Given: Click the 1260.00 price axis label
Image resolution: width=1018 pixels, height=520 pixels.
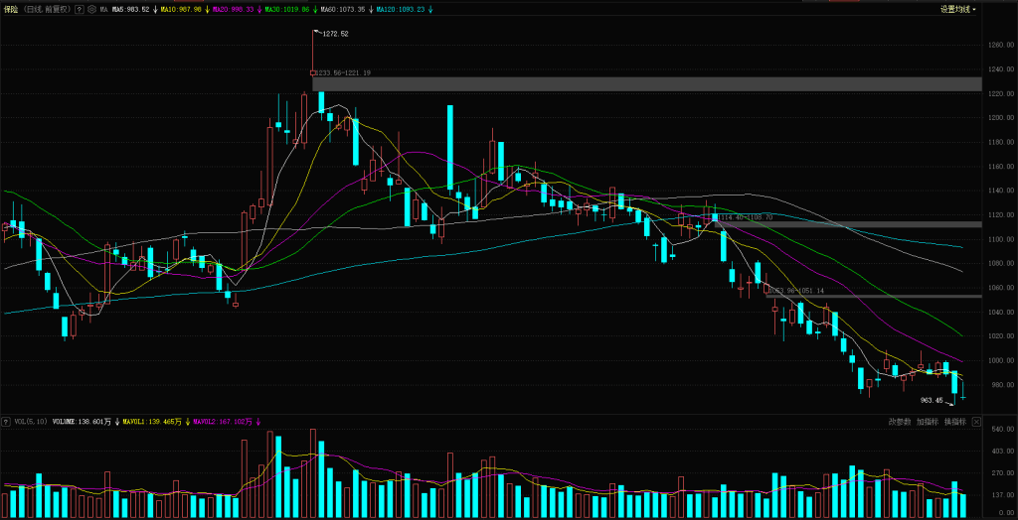Looking at the screenshot, I should click(1000, 46).
